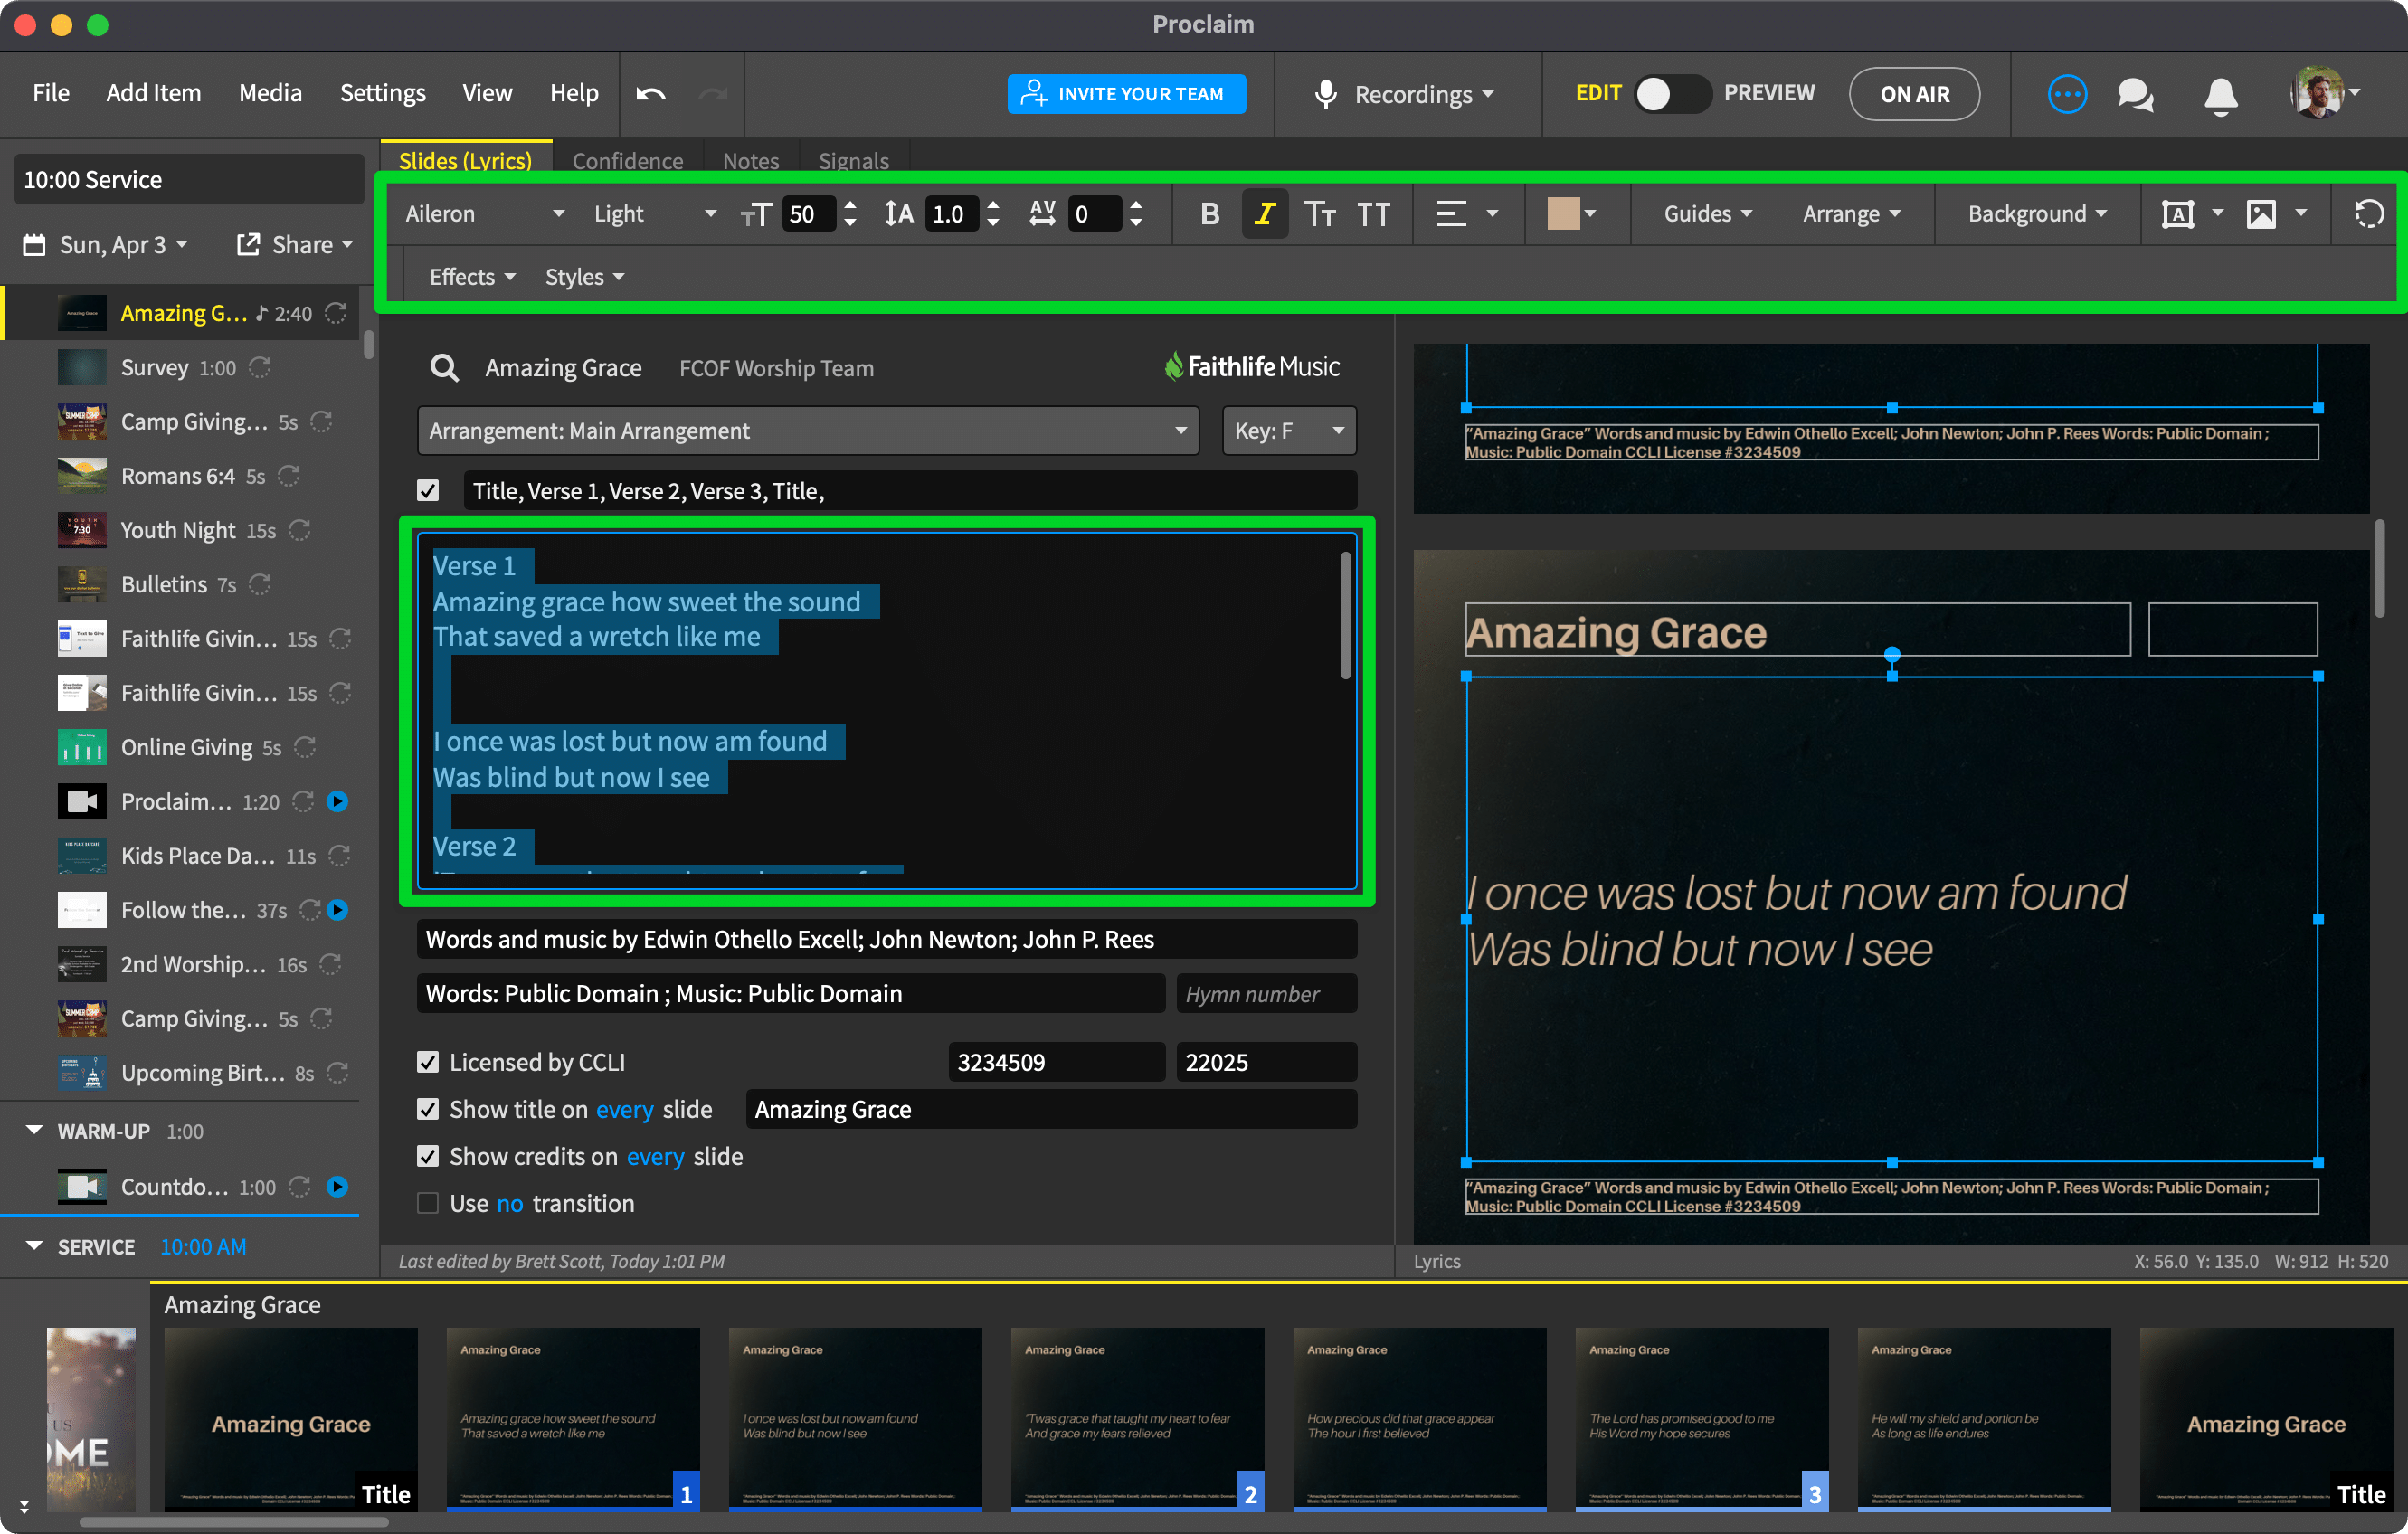Open the Light font weight dropdown
Image resolution: width=2408 pixels, height=1534 pixels.
(x=654, y=214)
